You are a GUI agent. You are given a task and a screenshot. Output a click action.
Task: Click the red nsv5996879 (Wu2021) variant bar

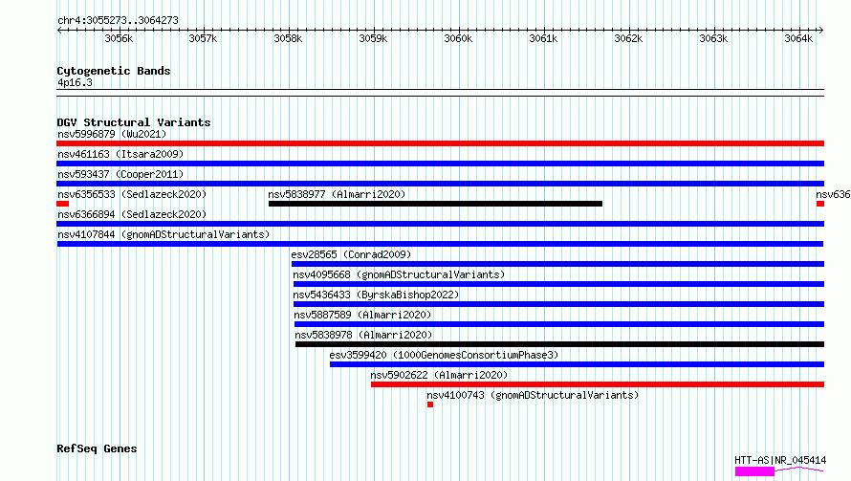click(440, 143)
